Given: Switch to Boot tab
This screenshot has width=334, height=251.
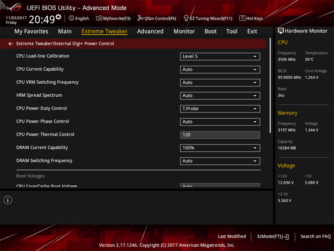Looking at the screenshot, I should 211,32.
